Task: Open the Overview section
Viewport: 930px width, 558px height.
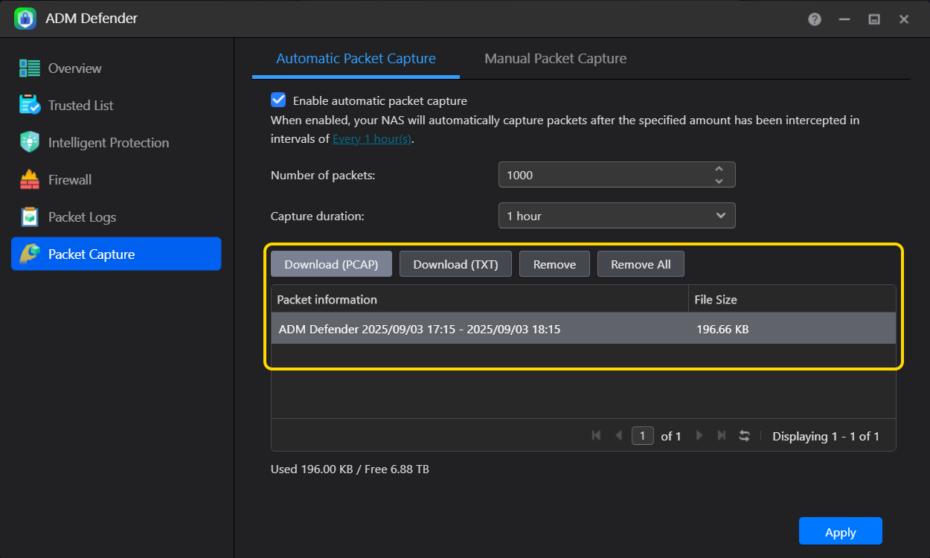Action: [x=116, y=68]
